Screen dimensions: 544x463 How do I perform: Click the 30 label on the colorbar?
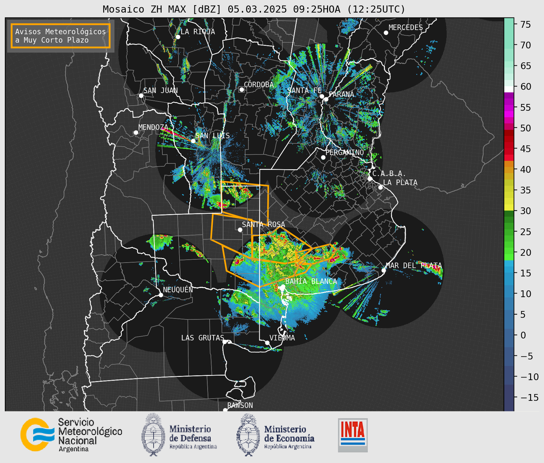(525, 211)
